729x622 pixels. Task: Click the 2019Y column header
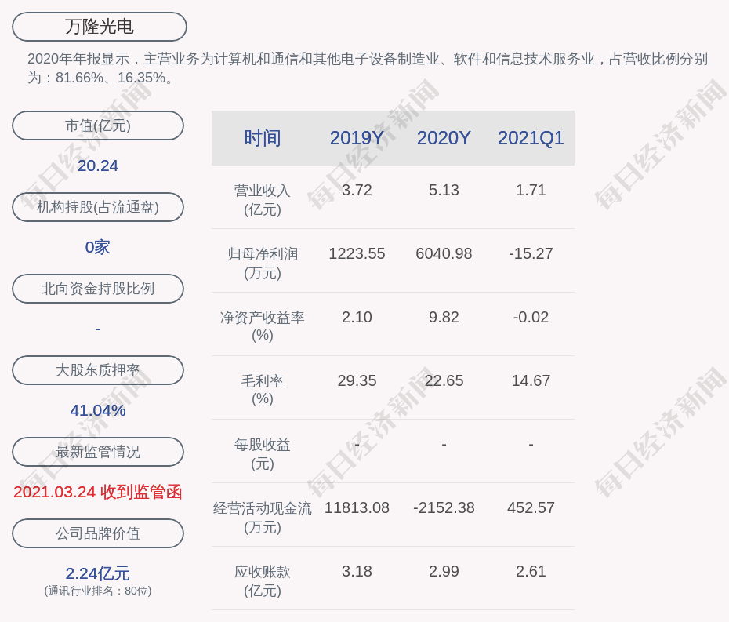(x=357, y=138)
